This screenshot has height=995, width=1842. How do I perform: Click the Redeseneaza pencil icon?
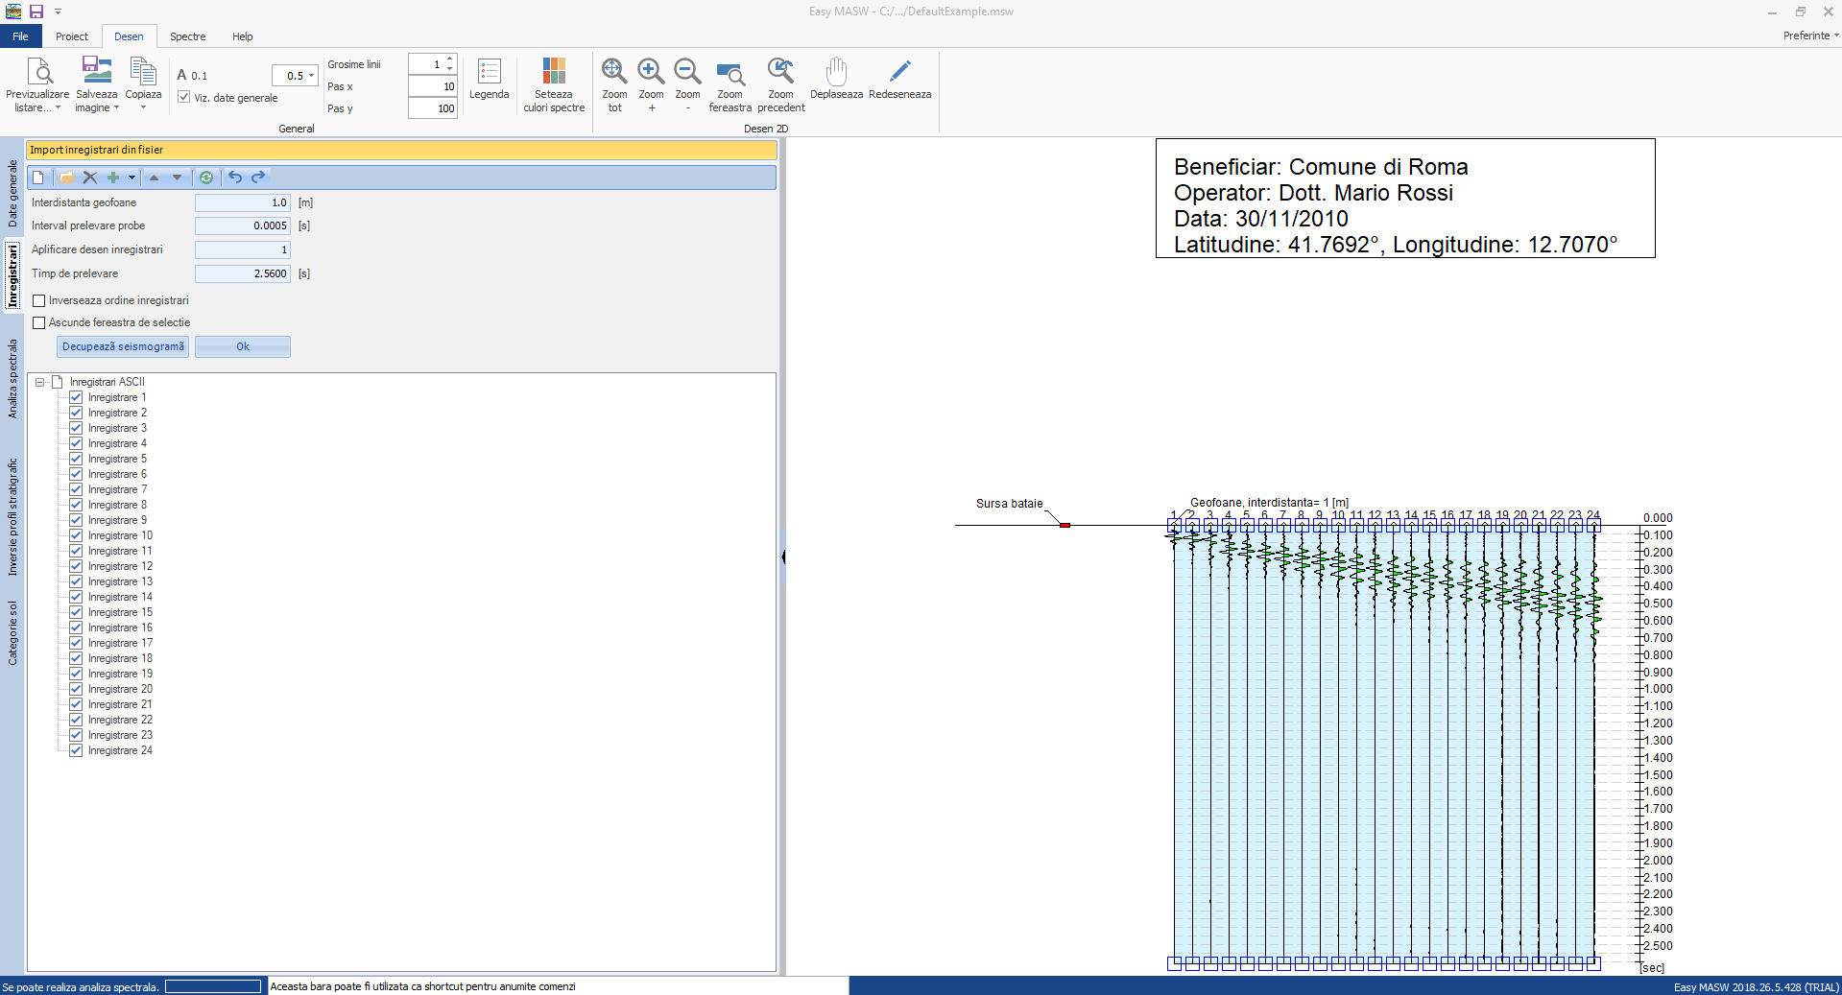pos(899,71)
